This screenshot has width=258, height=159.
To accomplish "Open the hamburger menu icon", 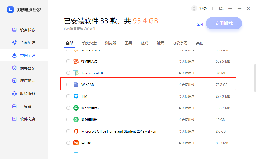I will pyautogui.click(x=230, y=8).
